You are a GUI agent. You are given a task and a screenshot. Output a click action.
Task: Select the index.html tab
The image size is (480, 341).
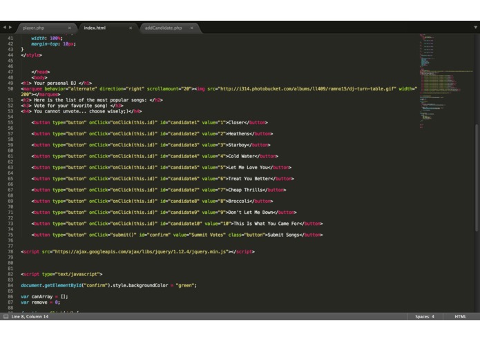(95, 28)
